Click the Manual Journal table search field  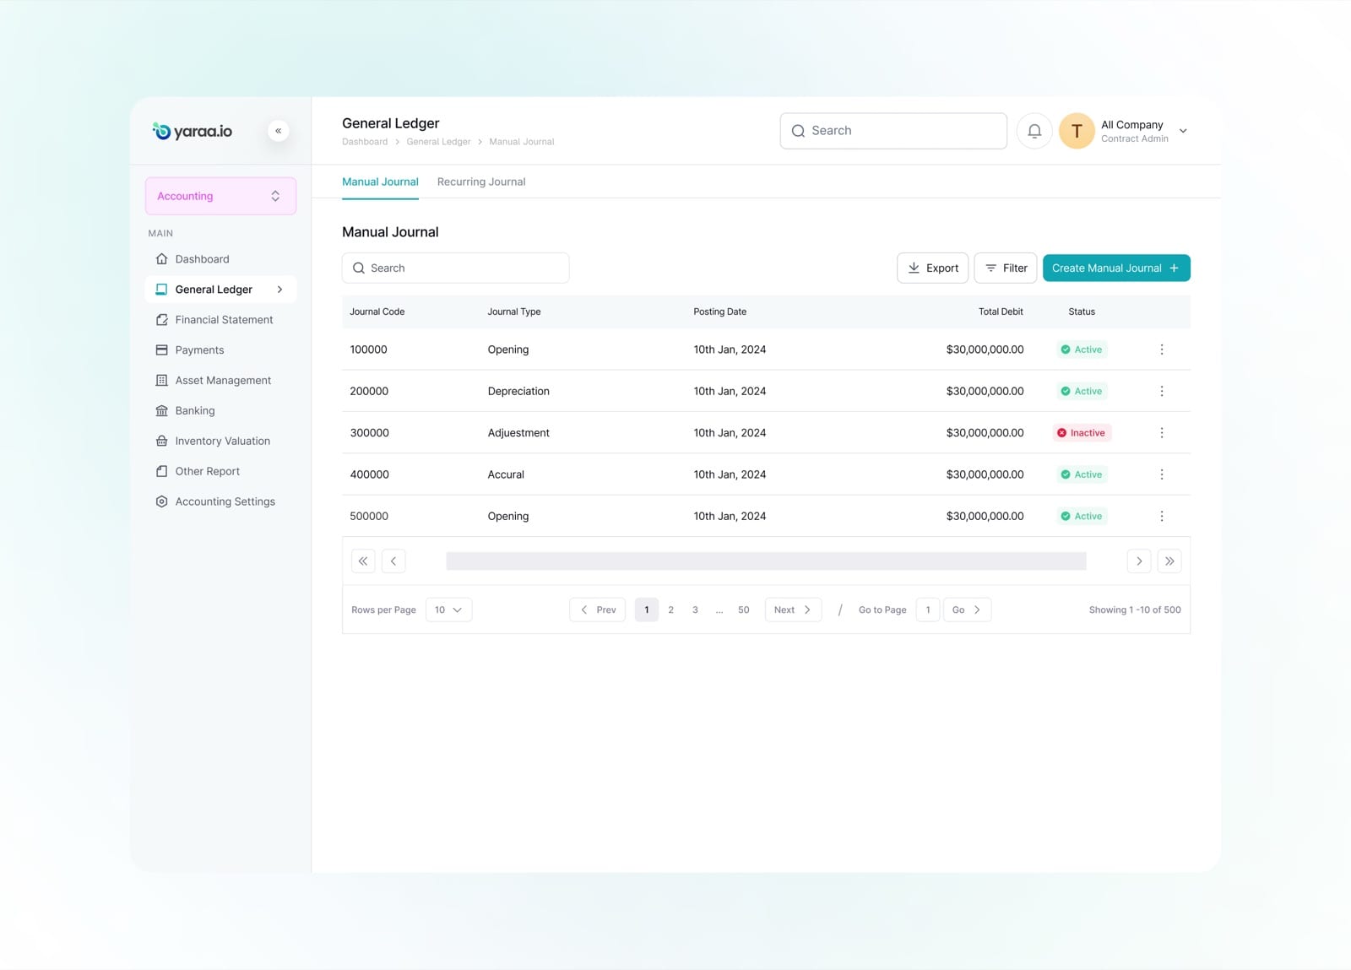[455, 268]
